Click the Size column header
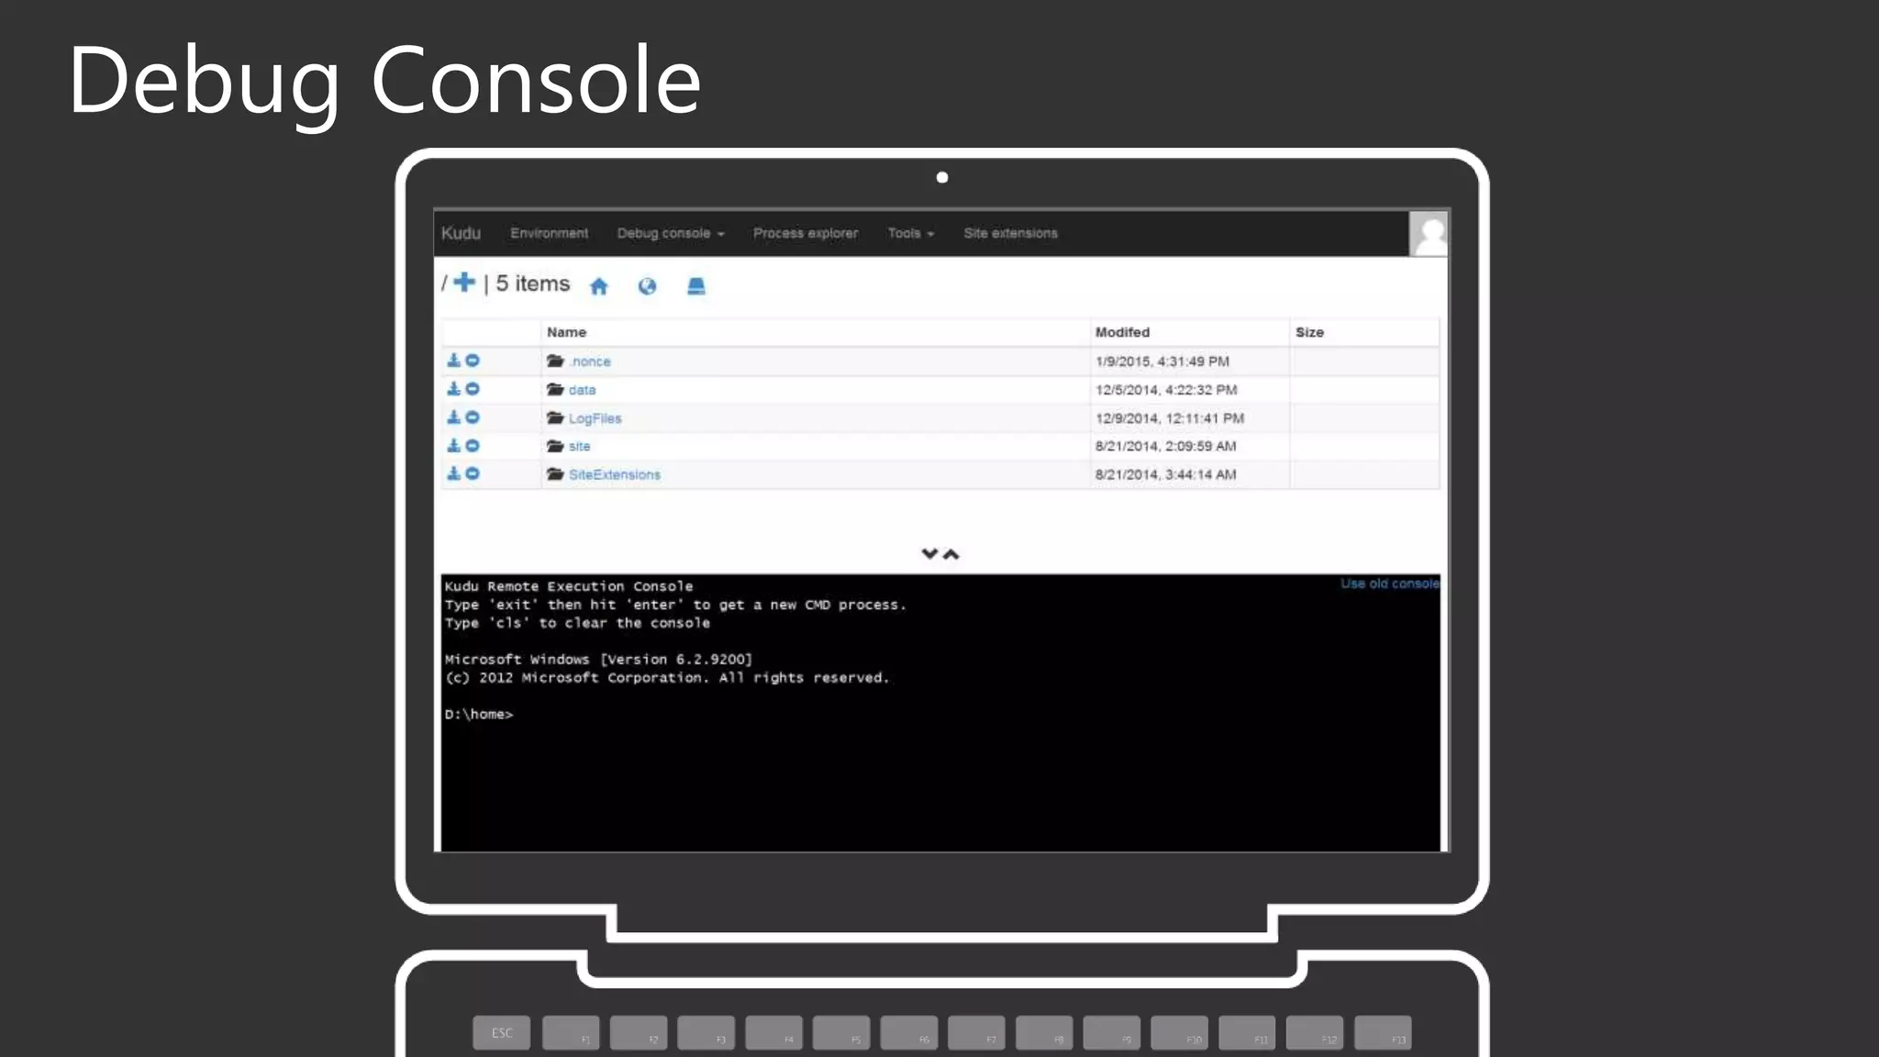This screenshot has width=1879, height=1057. [x=1309, y=332]
